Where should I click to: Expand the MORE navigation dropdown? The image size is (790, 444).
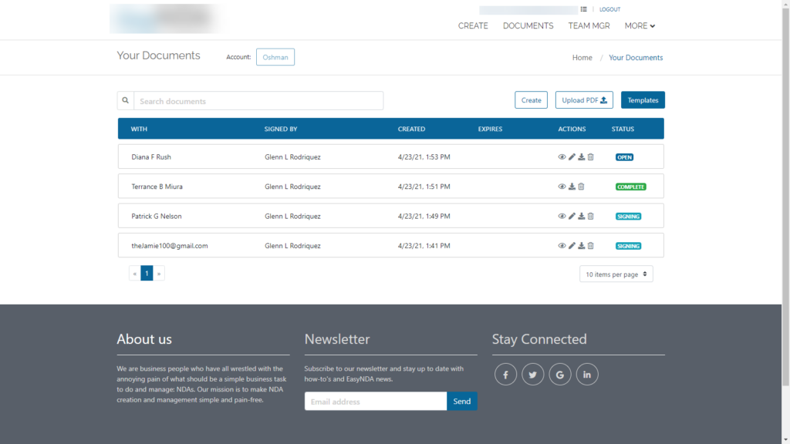click(640, 25)
